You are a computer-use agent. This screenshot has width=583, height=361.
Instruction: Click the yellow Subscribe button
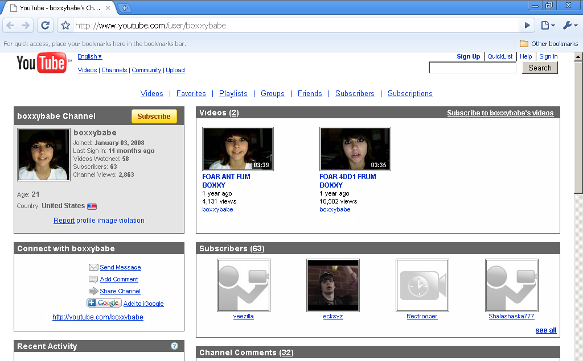coord(154,116)
